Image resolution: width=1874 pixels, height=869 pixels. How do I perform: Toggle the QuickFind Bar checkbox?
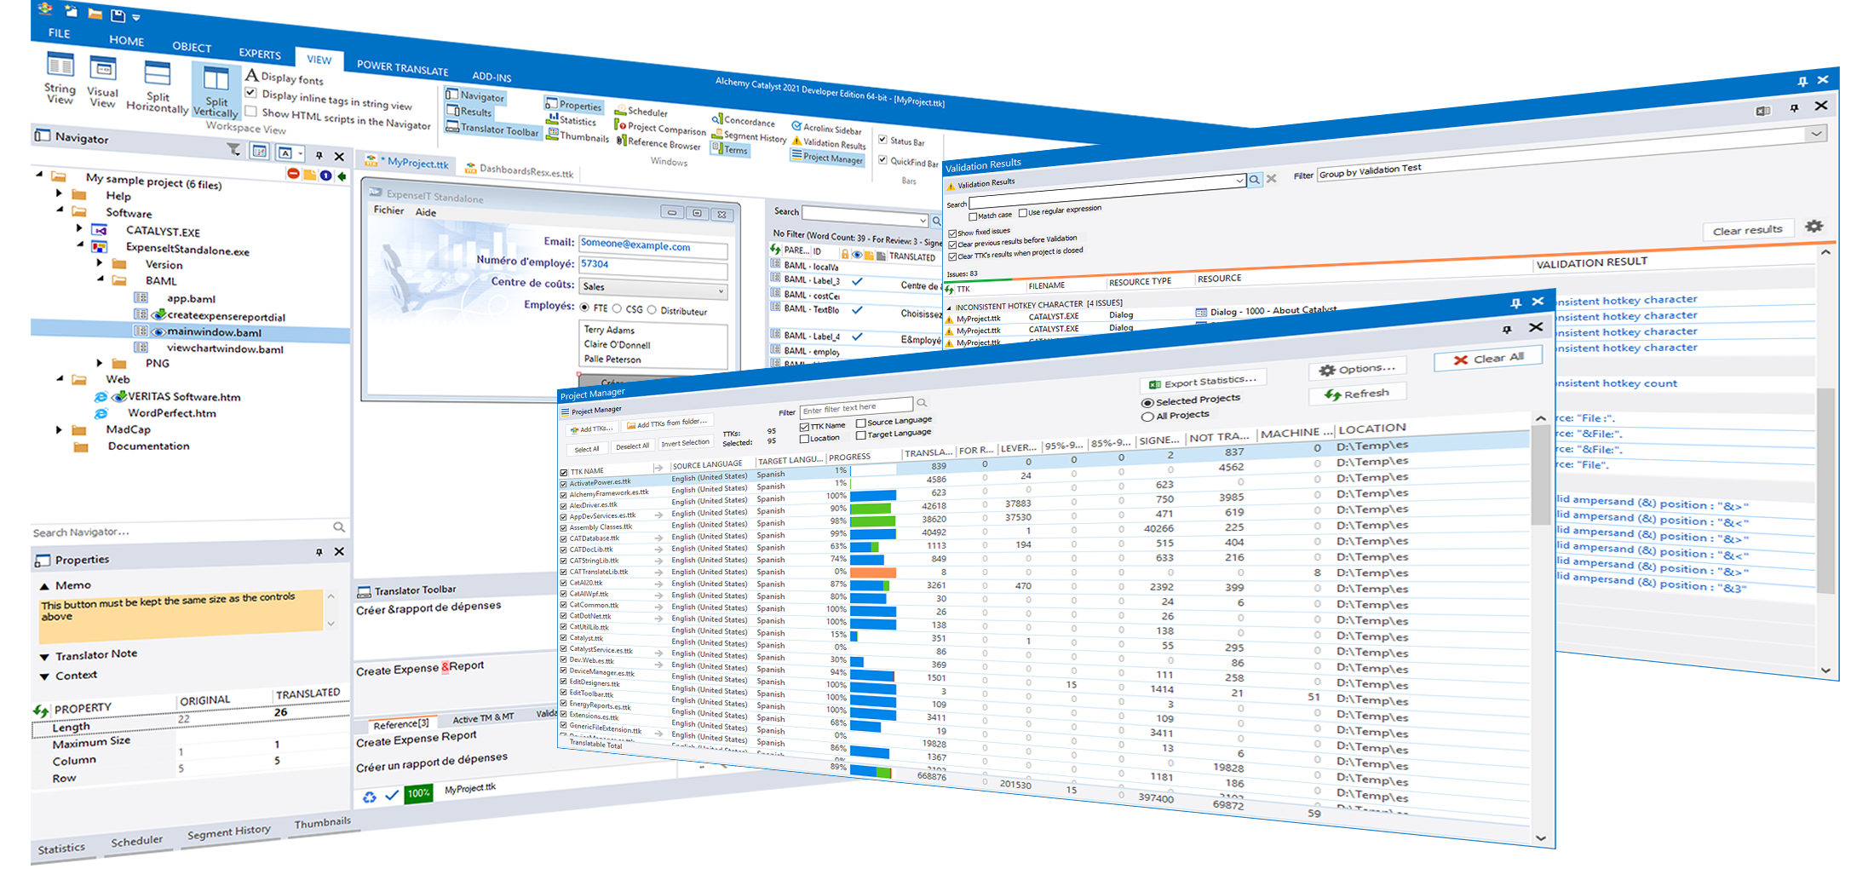click(882, 159)
